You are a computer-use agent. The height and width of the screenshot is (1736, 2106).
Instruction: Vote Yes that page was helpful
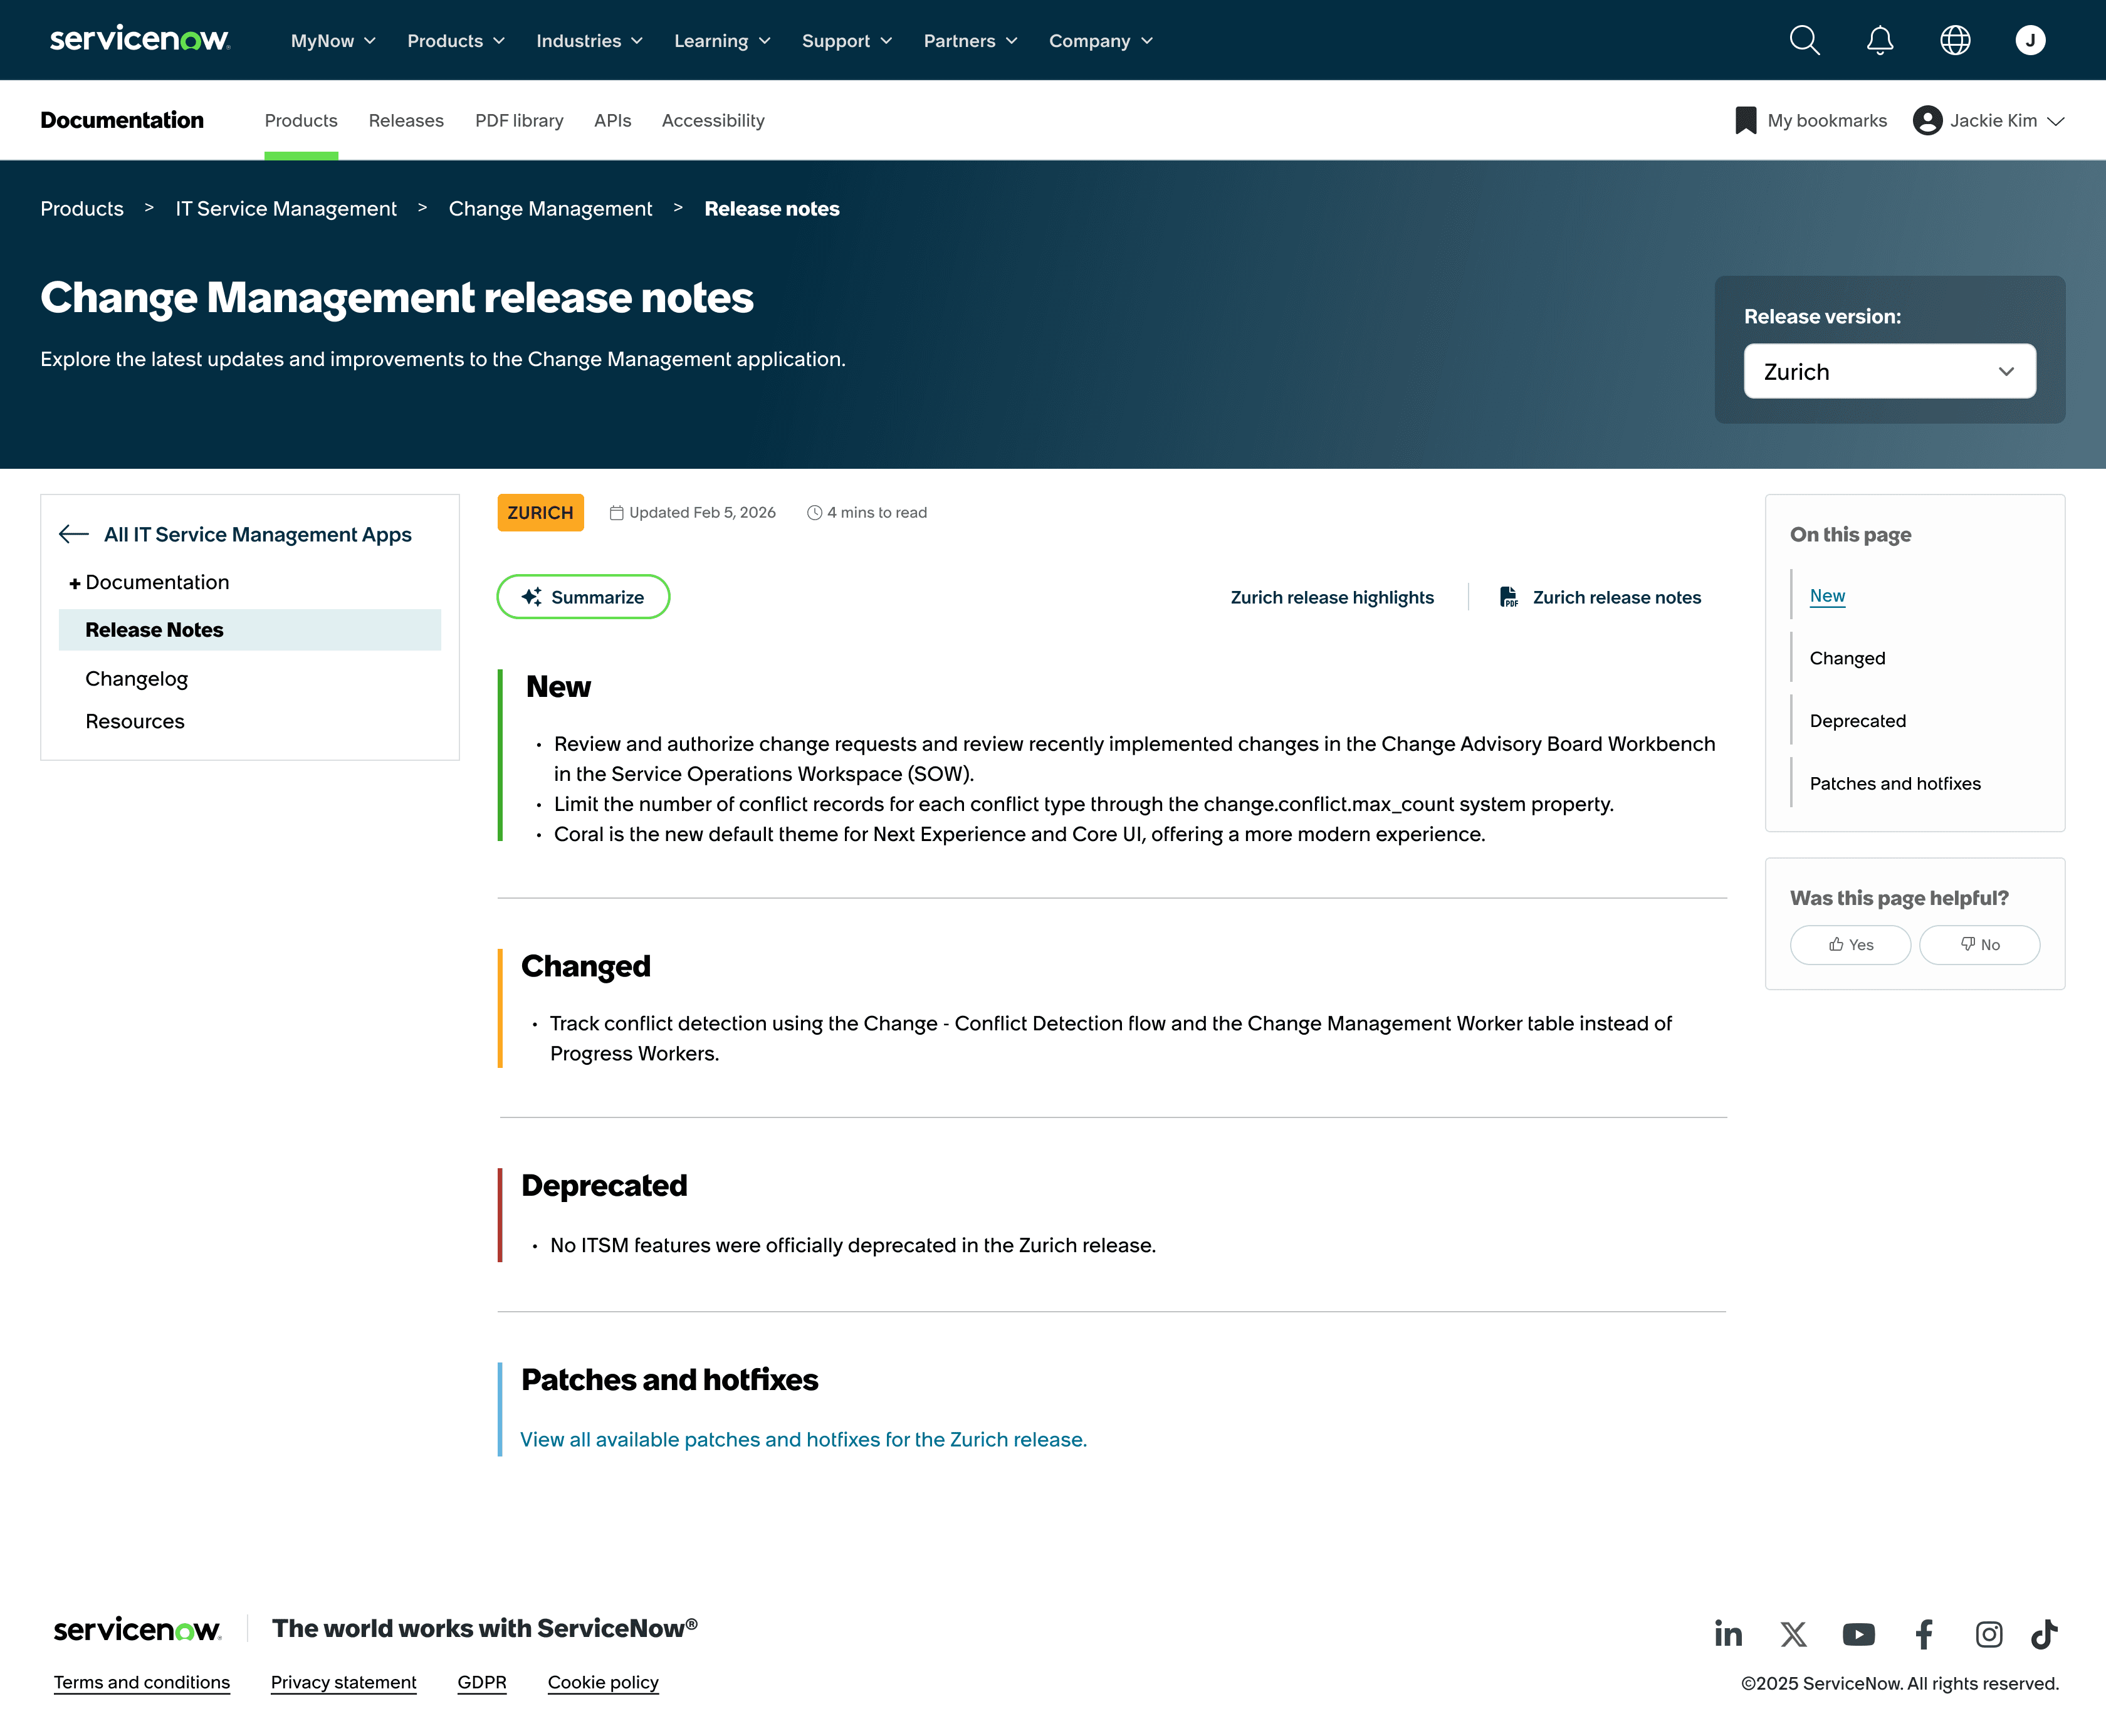pyautogui.click(x=1850, y=945)
